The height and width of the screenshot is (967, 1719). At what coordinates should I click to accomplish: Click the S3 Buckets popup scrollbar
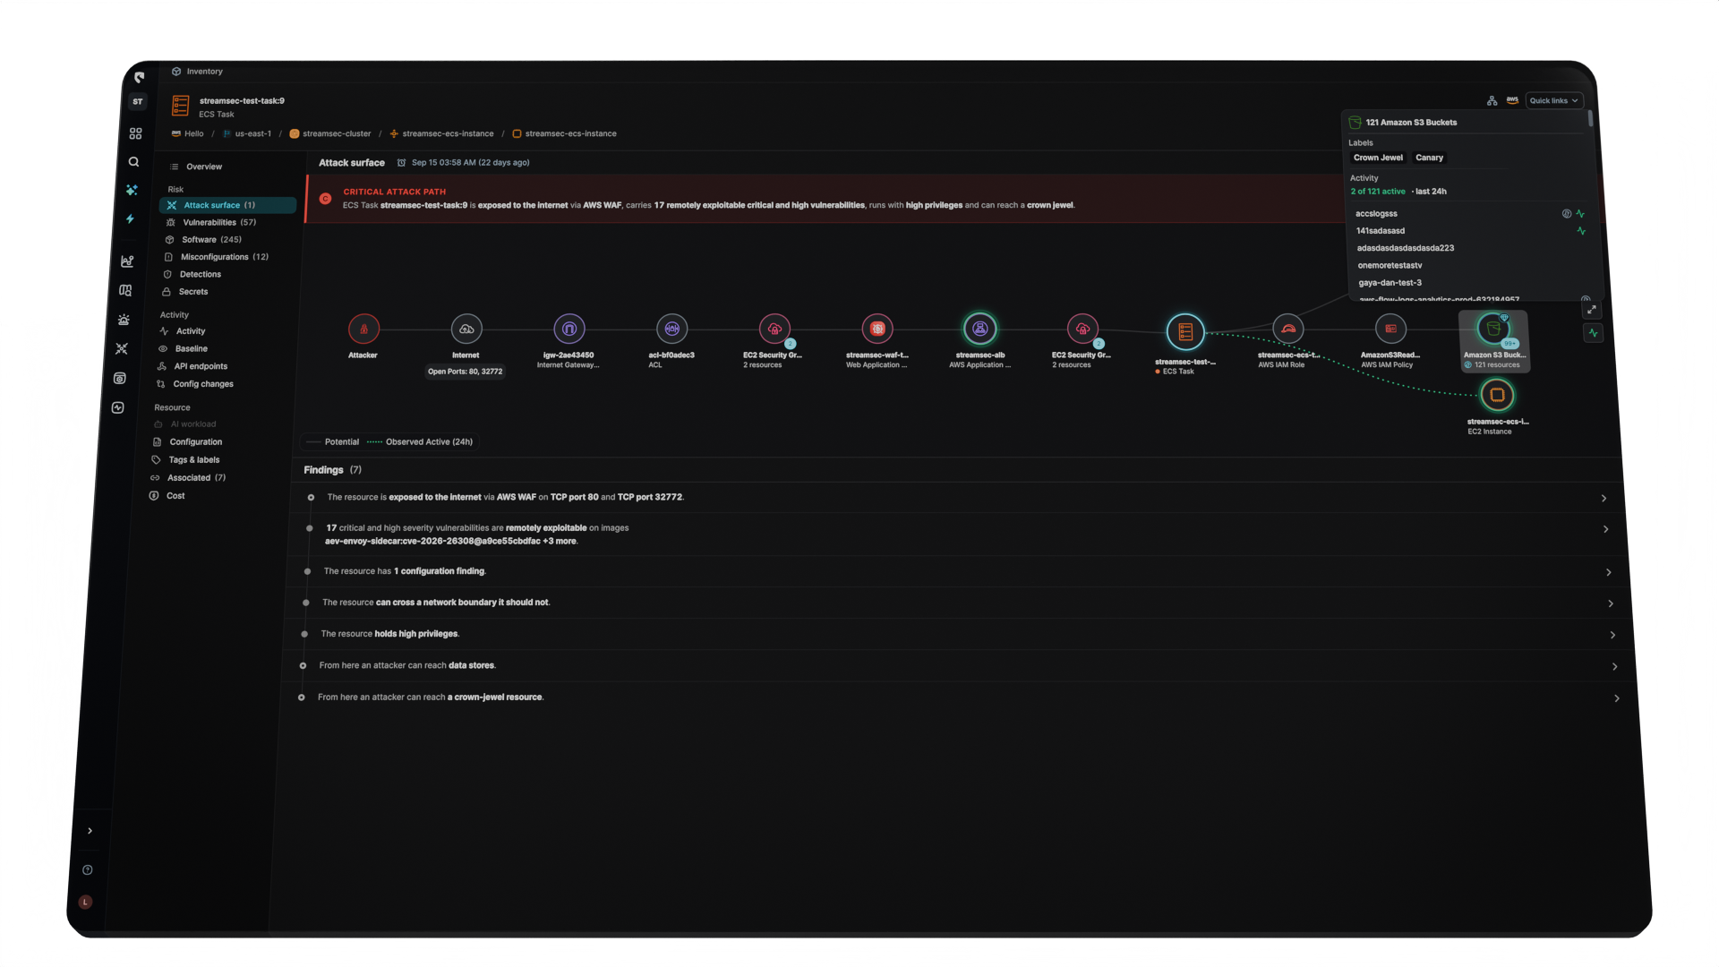pos(1590,119)
